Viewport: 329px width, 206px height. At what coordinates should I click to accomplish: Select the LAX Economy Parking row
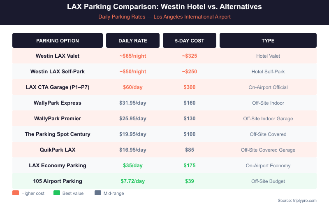pos(58,166)
